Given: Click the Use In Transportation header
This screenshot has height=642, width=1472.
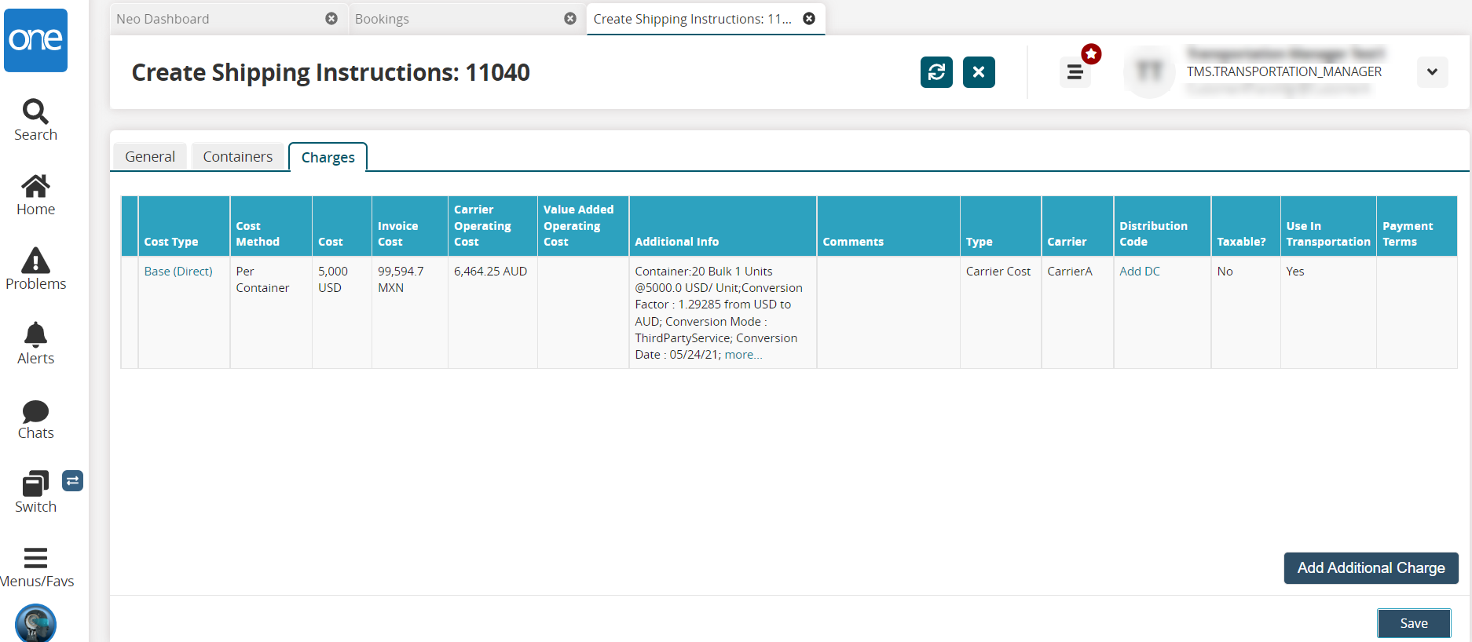Looking at the screenshot, I should pos(1328,226).
